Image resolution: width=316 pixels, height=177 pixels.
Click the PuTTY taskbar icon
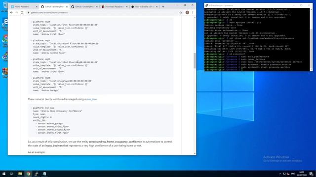[x=37, y=174]
